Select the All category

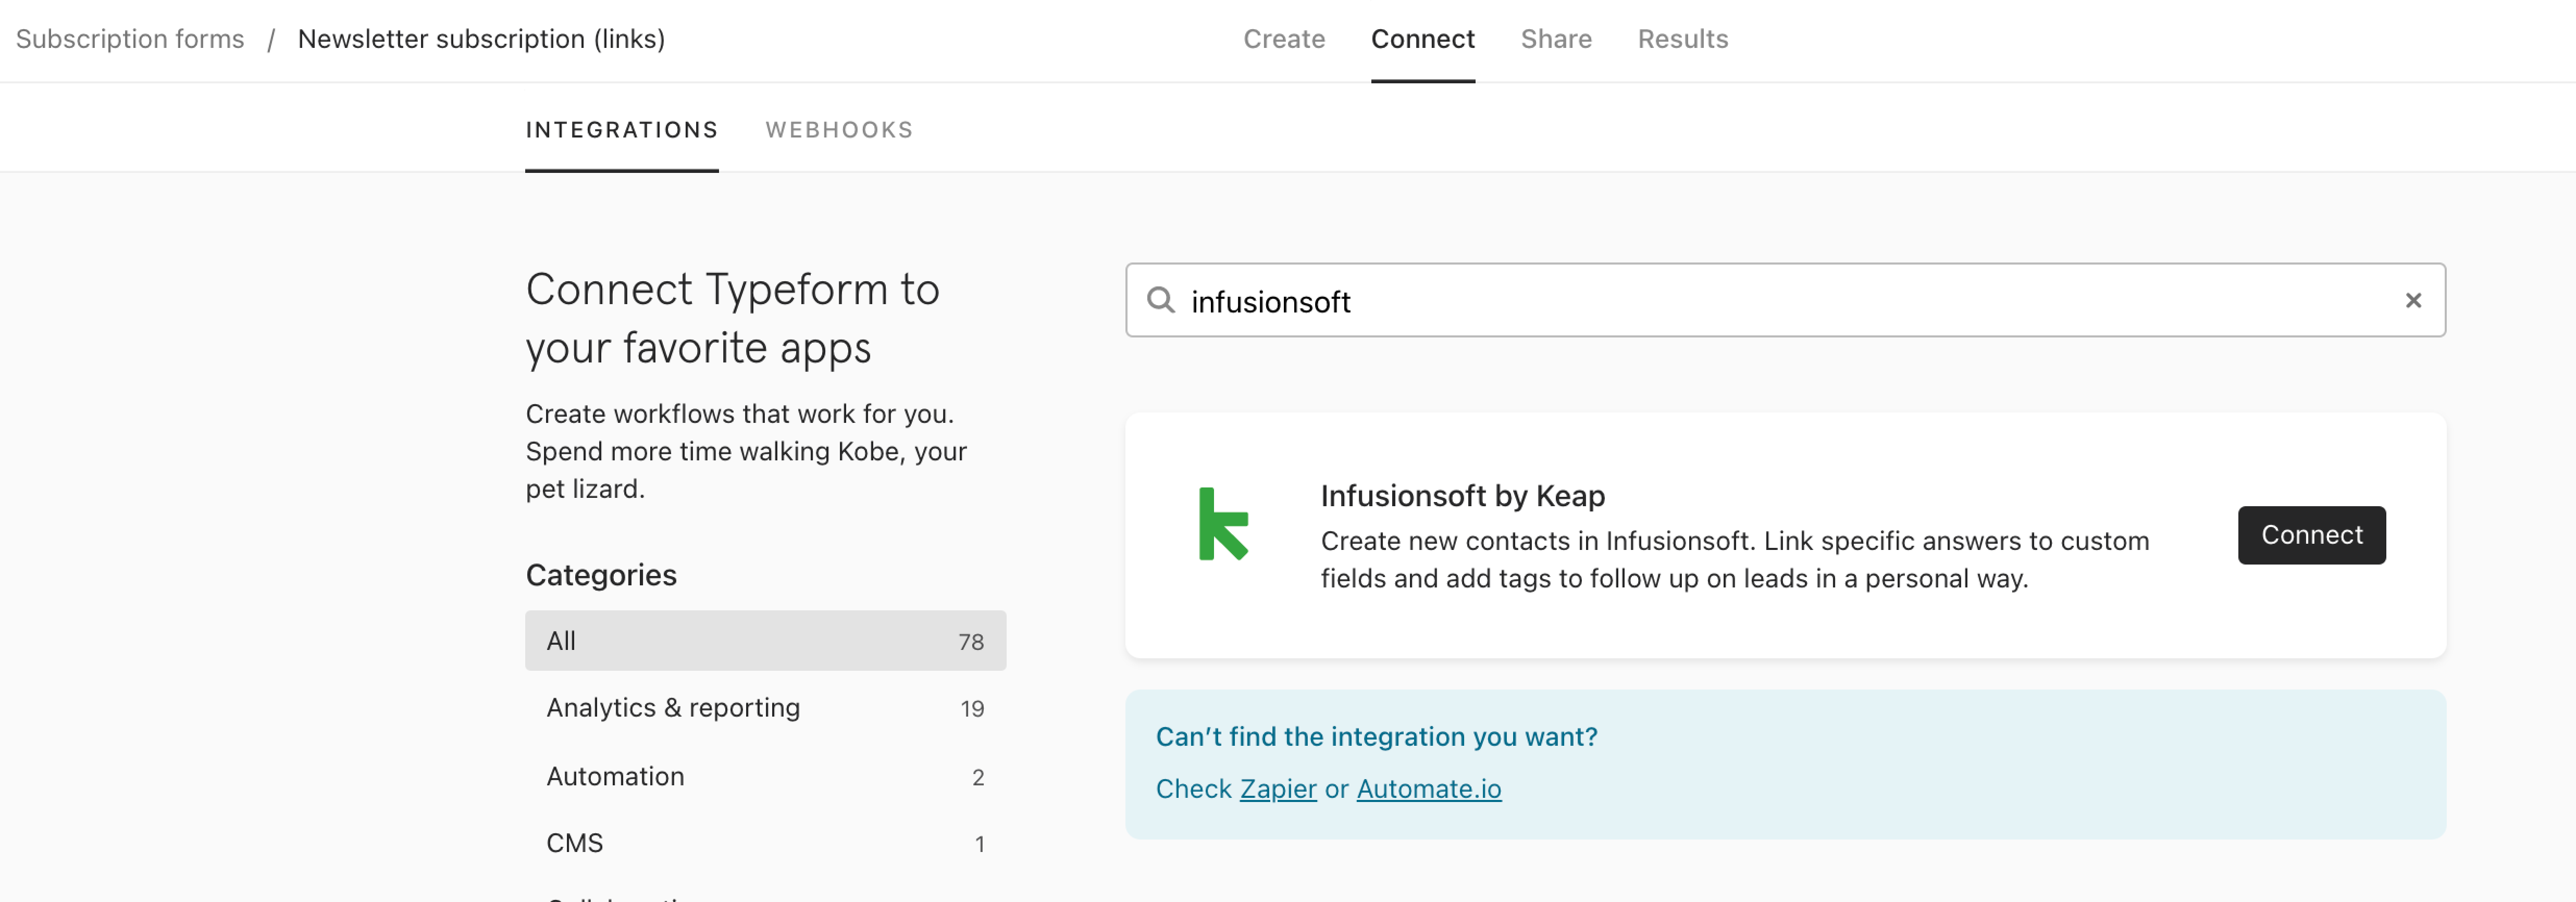pyautogui.click(x=765, y=641)
